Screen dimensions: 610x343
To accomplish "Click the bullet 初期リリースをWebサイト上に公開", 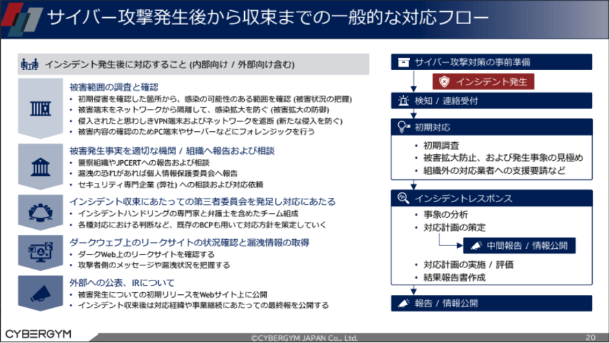I will 173,295.
